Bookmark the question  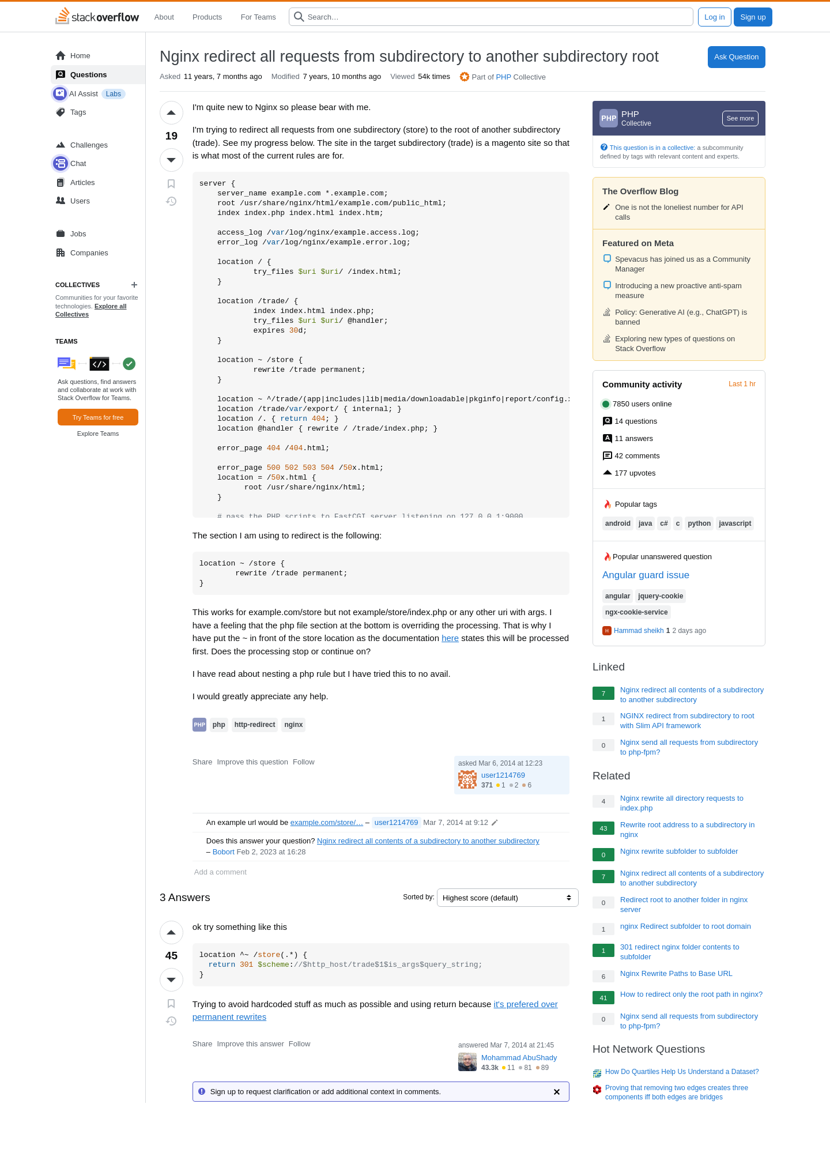pyautogui.click(x=171, y=184)
